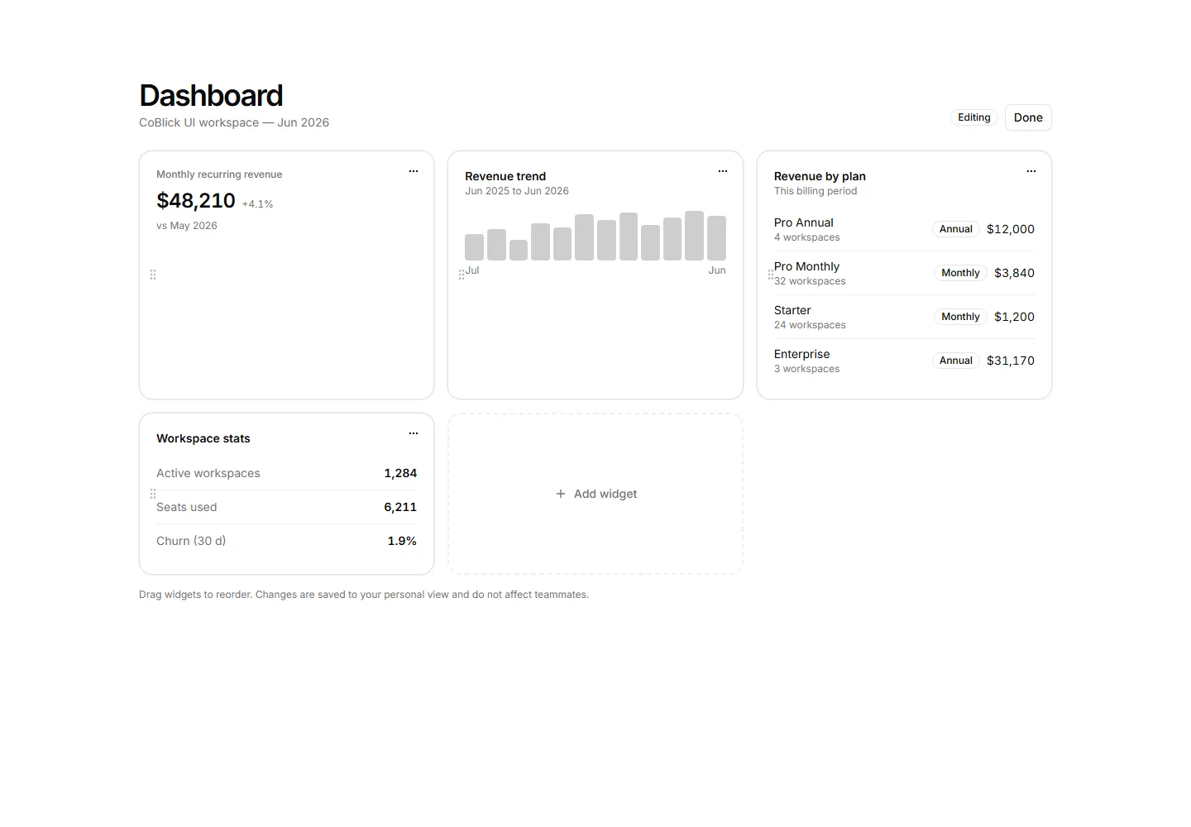Click the Annual badge in Enterprise row
1191x827 pixels.
pos(956,361)
